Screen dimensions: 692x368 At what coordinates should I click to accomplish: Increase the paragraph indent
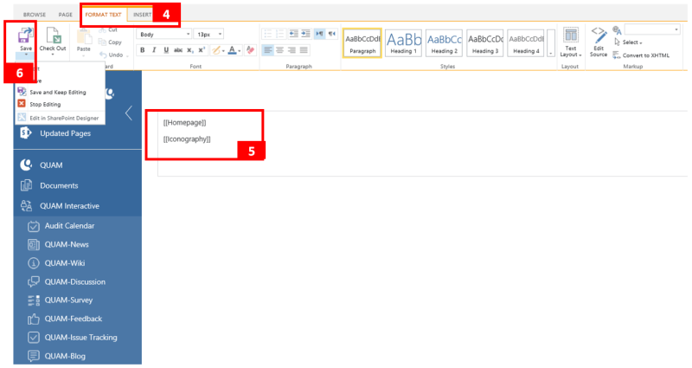(x=305, y=34)
